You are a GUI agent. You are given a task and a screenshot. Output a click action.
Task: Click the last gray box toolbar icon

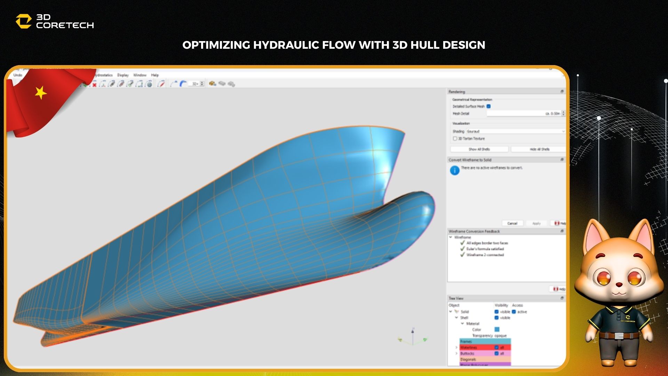click(x=231, y=84)
